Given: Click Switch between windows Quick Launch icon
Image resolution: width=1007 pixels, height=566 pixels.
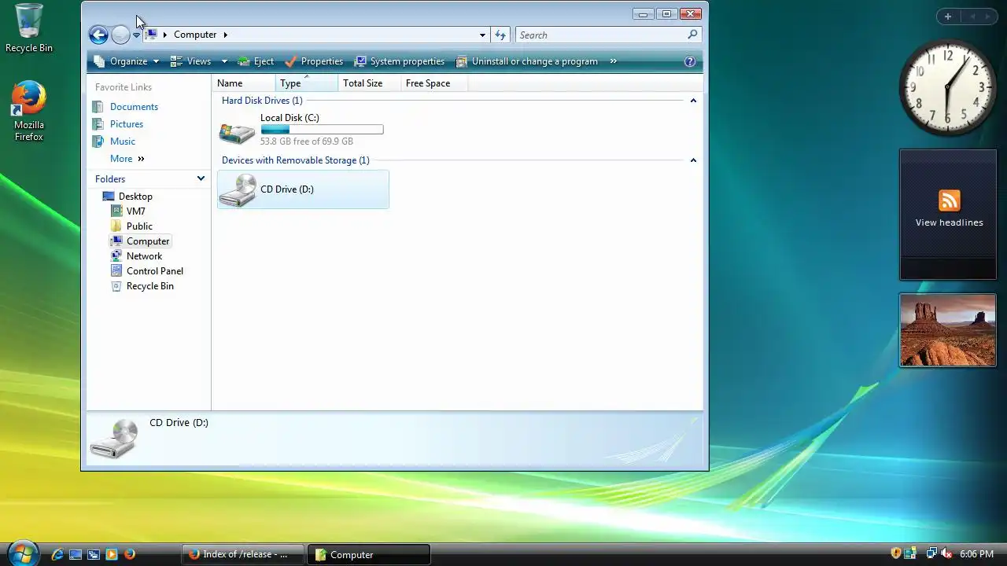Looking at the screenshot, I should 94,554.
